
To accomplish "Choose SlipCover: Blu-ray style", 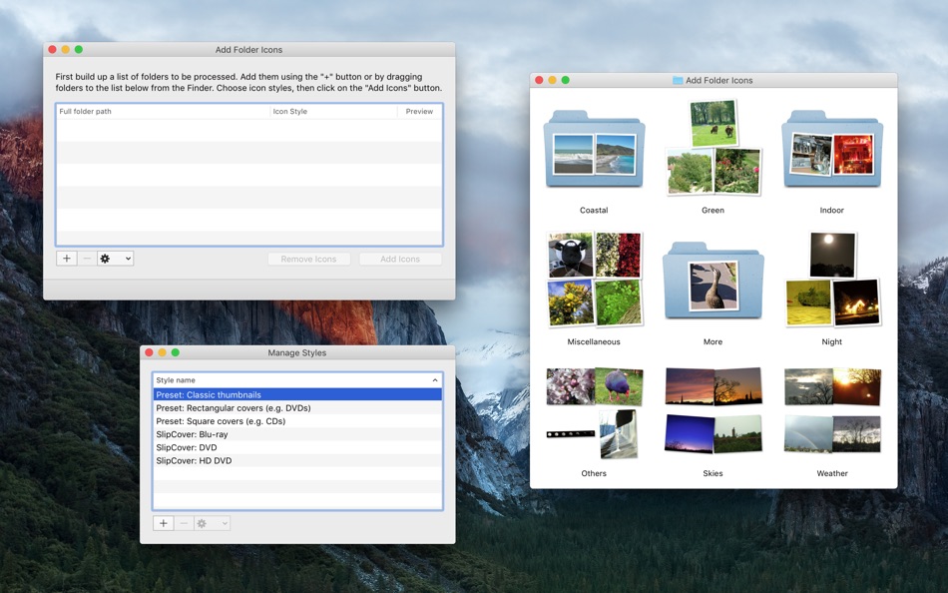I will [x=193, y=434].
